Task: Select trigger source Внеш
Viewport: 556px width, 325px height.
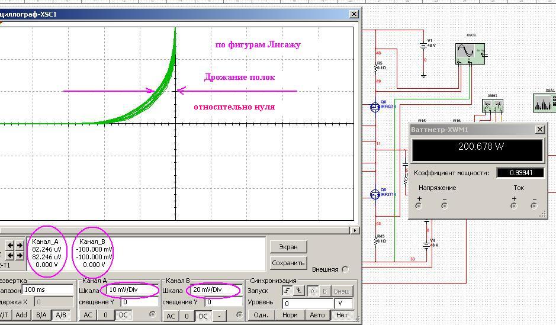Action: point(342,291)
